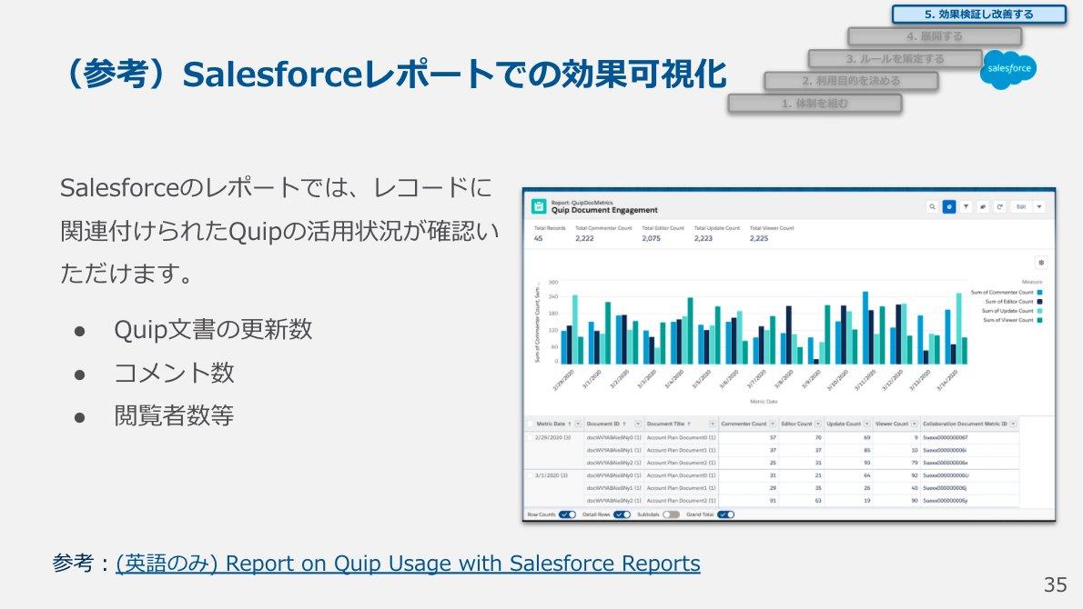Open Document ID column dropdown

click(x=638, y=424)
